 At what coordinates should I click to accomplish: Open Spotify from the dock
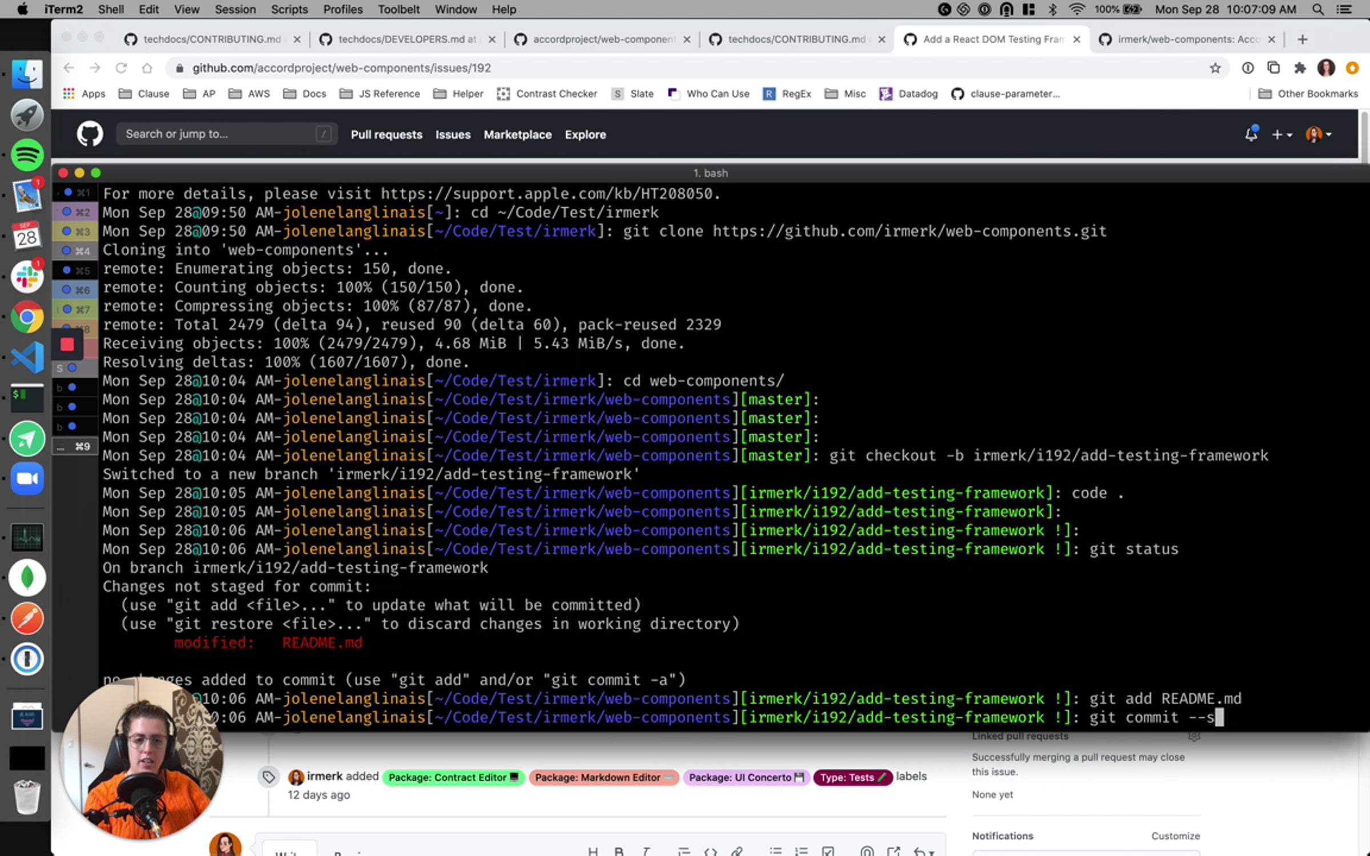pyautogui.click(x=27, y=155)
